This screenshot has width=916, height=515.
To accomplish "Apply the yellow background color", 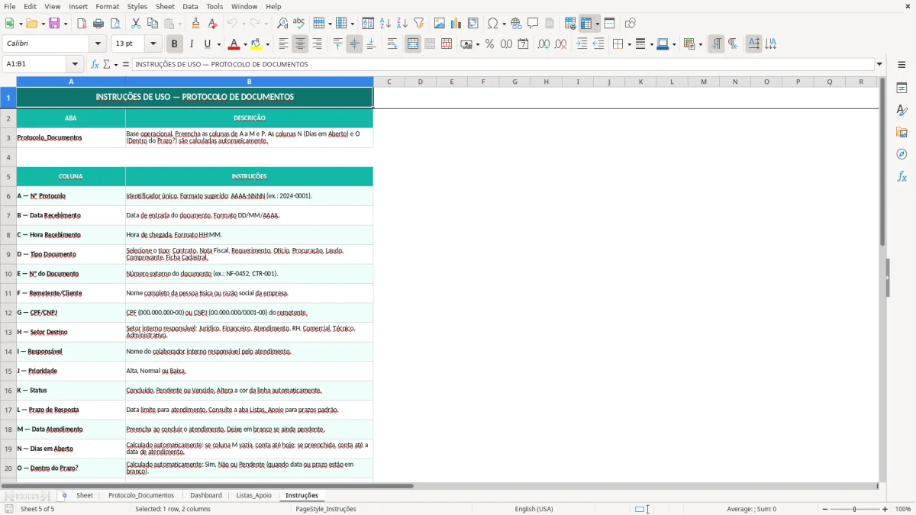I will 257,44.
